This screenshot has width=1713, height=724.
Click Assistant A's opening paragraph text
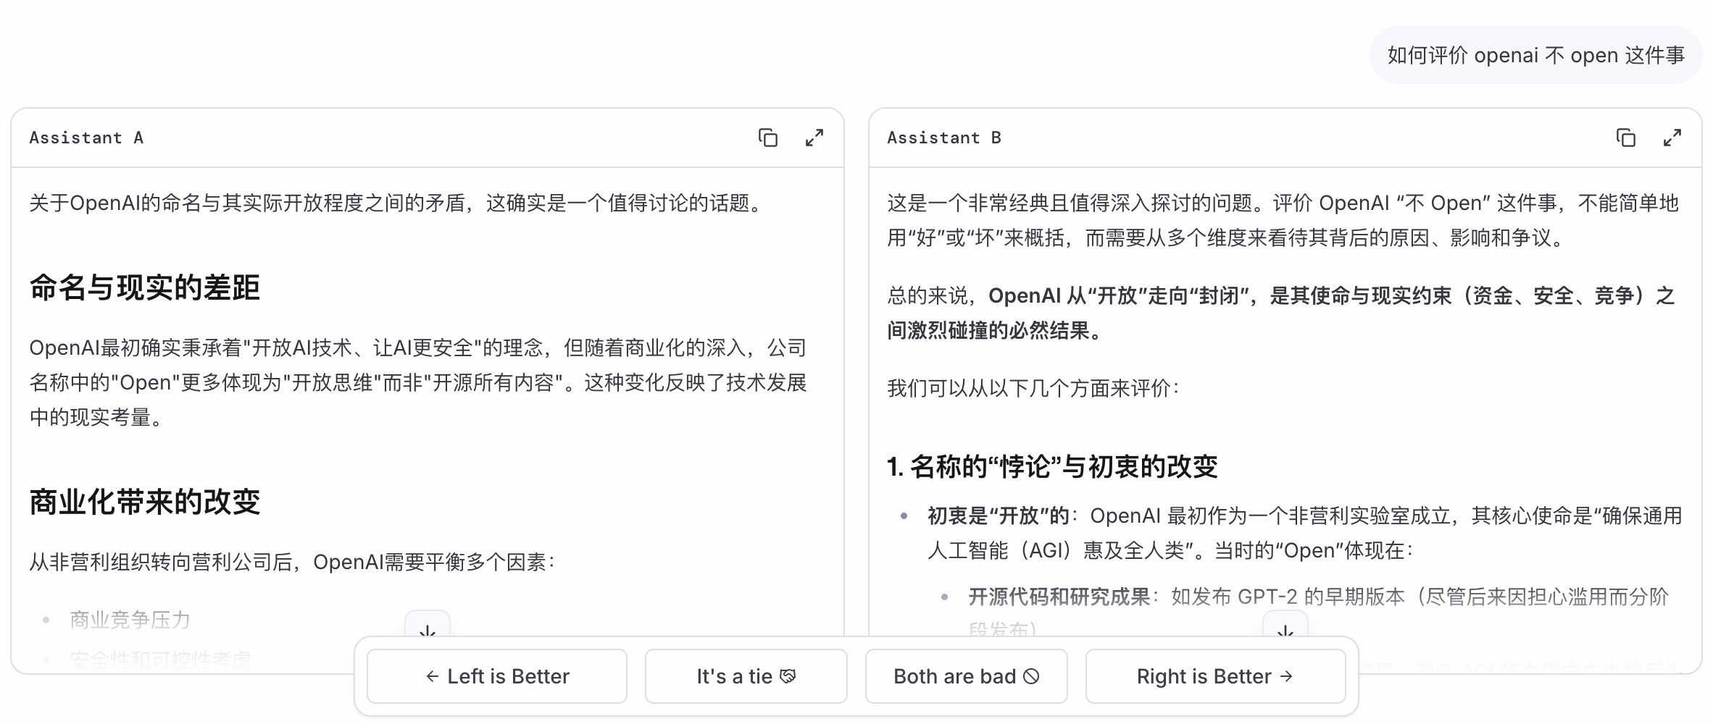point(397,203)
